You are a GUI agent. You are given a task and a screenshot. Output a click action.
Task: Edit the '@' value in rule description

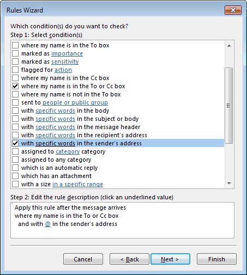click(x=47, y=224)
